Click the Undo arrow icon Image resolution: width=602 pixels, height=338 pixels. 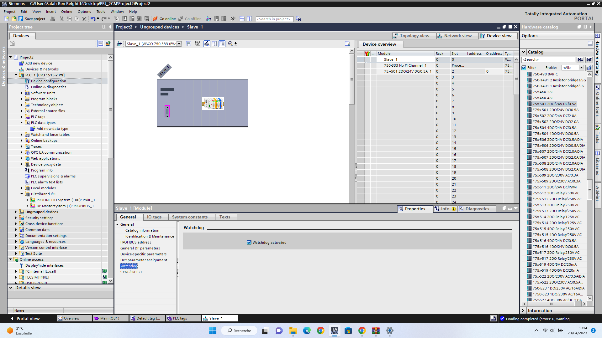coord(92,19)
